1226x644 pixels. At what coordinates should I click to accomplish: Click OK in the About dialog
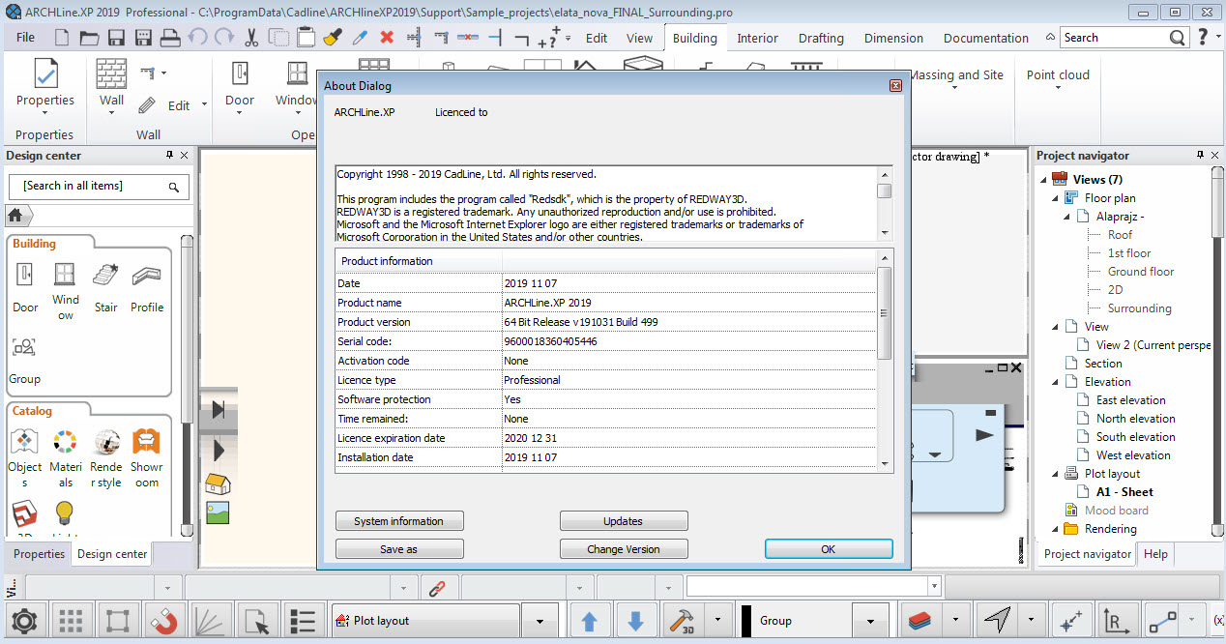point(829,549)
